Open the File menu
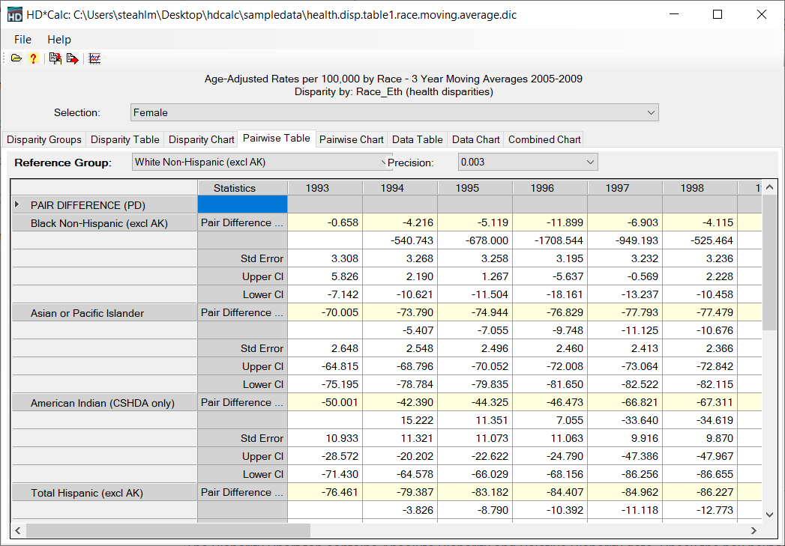 [22, 40]
